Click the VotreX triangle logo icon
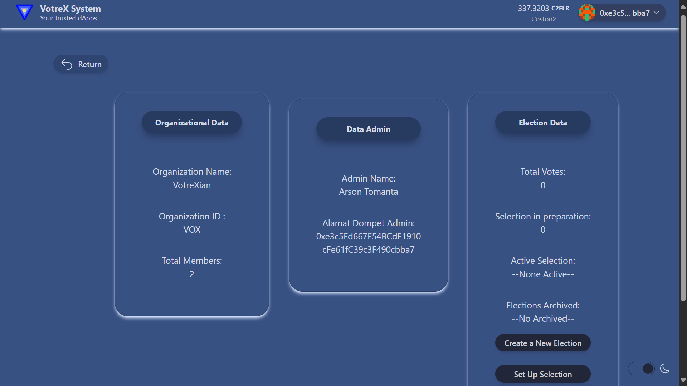This screenshot has height=386, width=687. 24,12
